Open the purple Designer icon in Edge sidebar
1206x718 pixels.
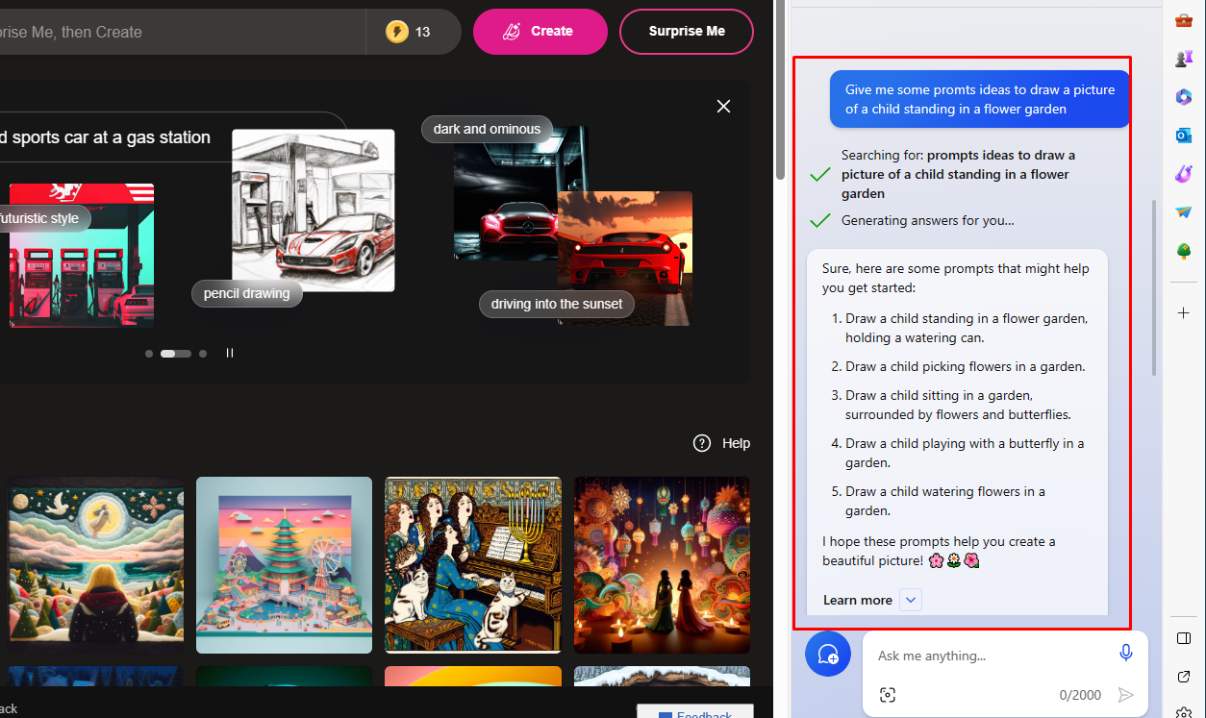[x=1184, y=174]
